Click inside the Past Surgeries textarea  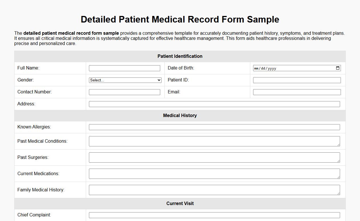(214, 157)
